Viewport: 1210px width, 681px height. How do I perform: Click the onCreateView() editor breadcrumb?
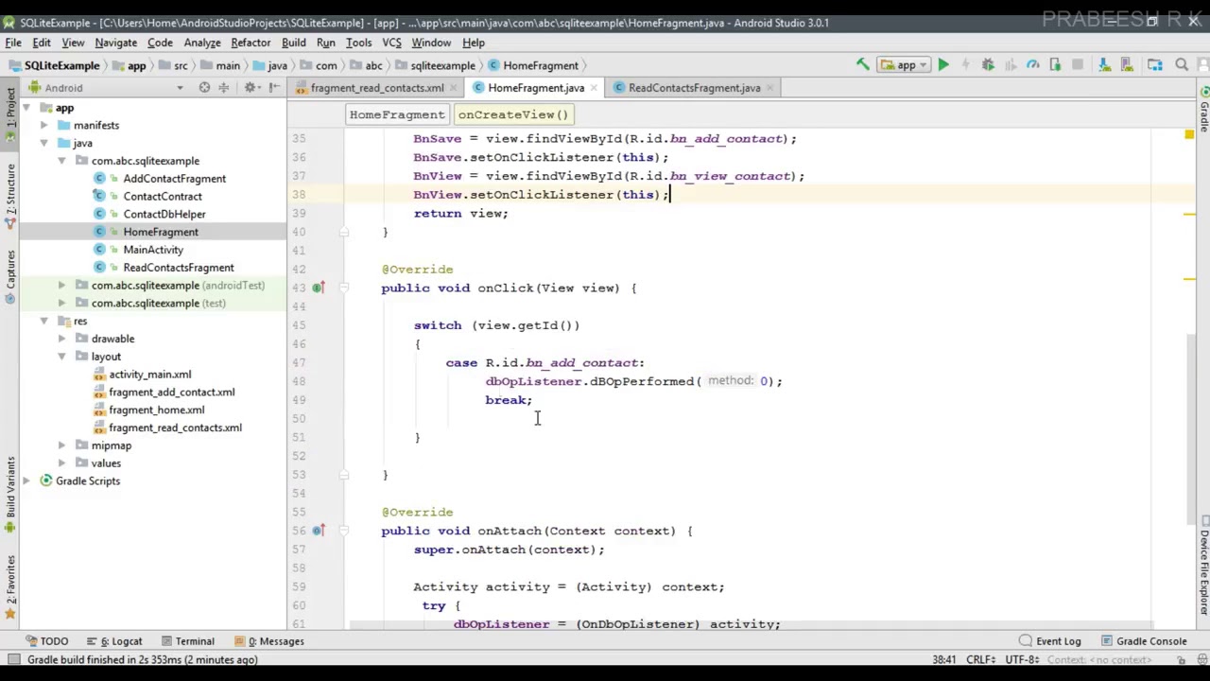512,114
